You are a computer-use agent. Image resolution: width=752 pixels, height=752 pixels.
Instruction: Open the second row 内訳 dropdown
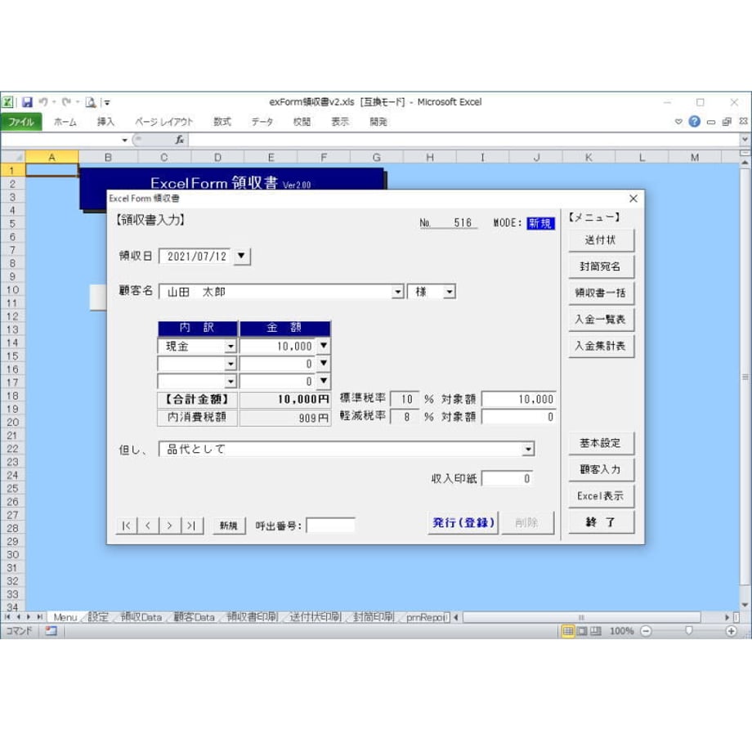[x=231, y=364]
